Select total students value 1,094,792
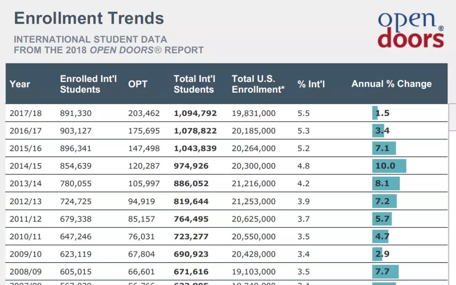 point(195,113)
